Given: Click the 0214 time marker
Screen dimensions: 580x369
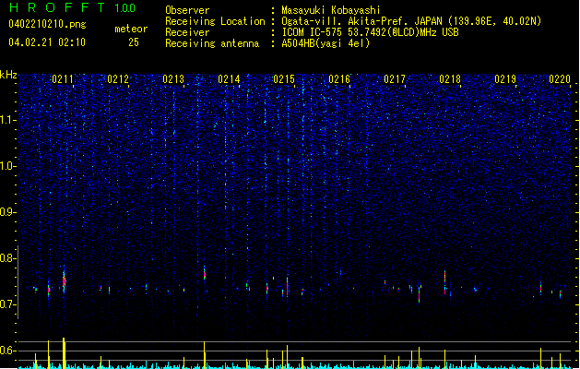Looking at the screenshot, I should point(229,79).
